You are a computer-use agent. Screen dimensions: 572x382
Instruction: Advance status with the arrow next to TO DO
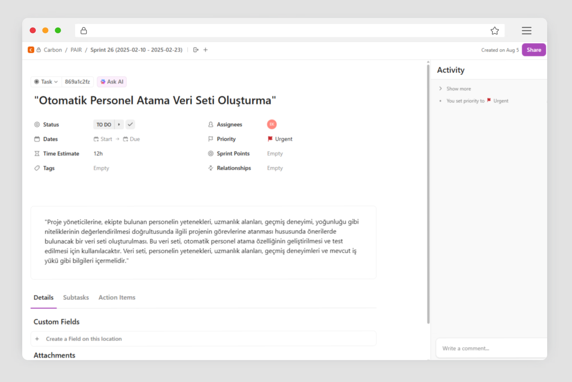pos(119,124)
